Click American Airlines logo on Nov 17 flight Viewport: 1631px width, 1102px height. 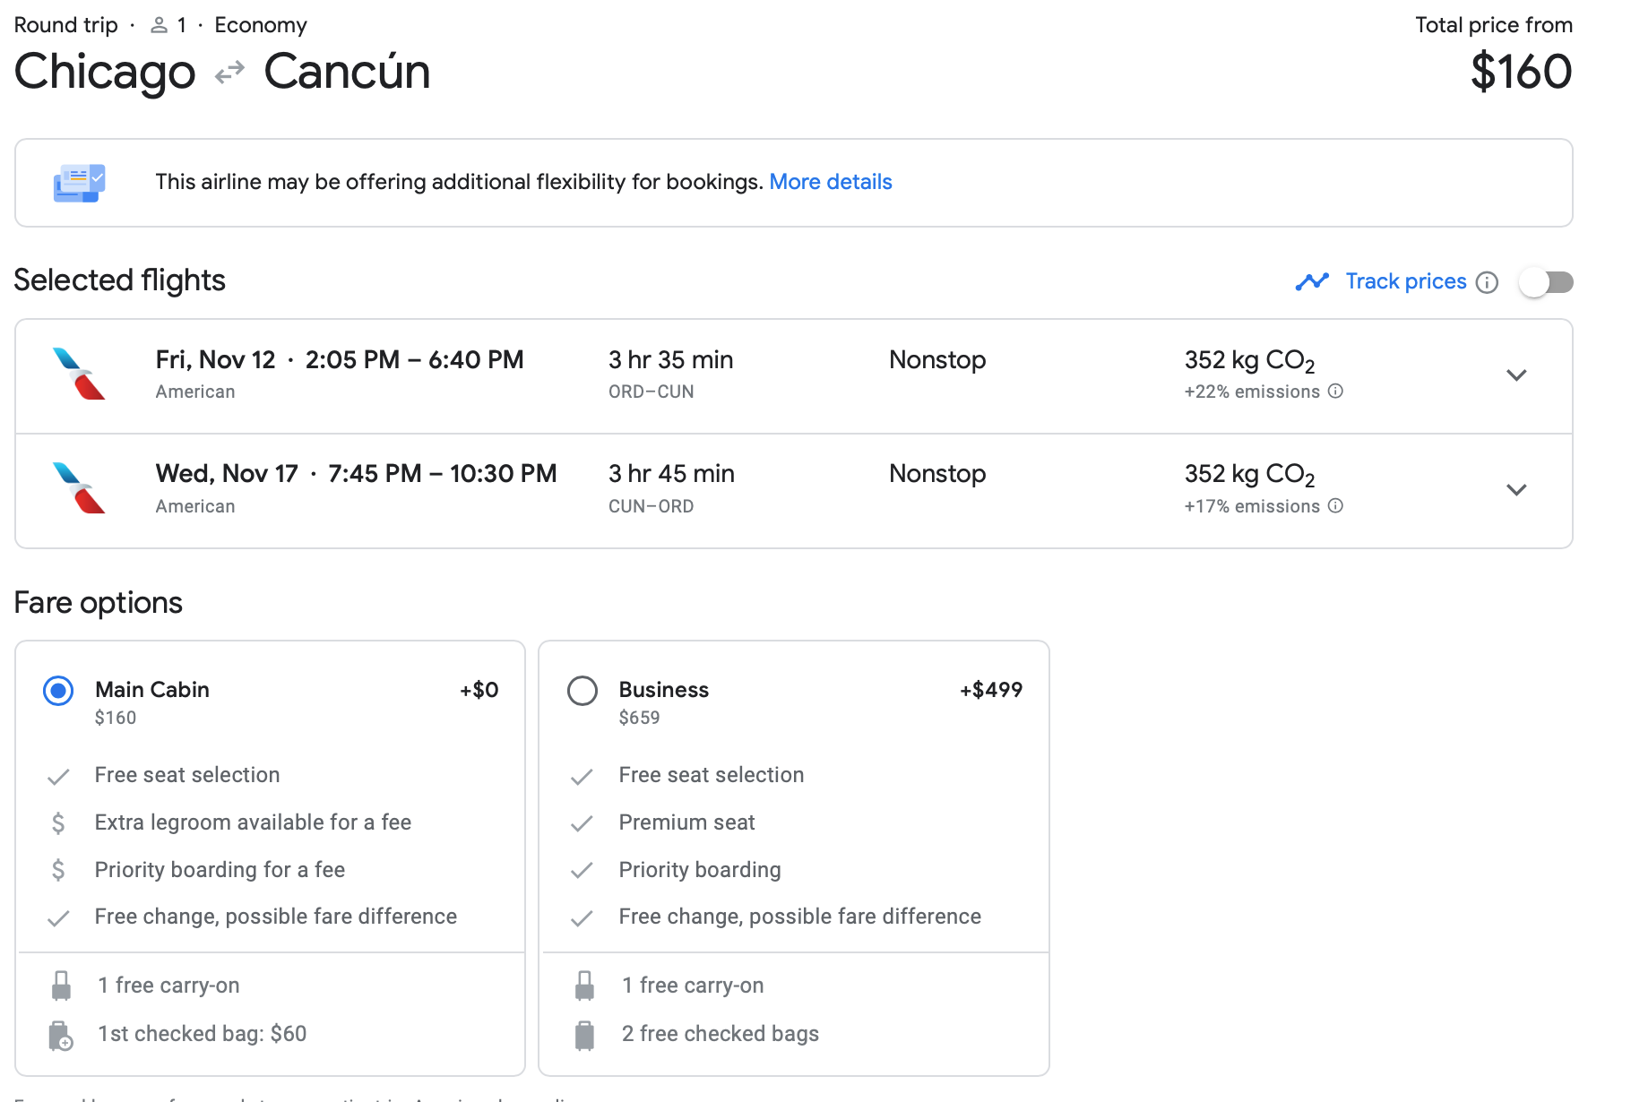[79, 488]
